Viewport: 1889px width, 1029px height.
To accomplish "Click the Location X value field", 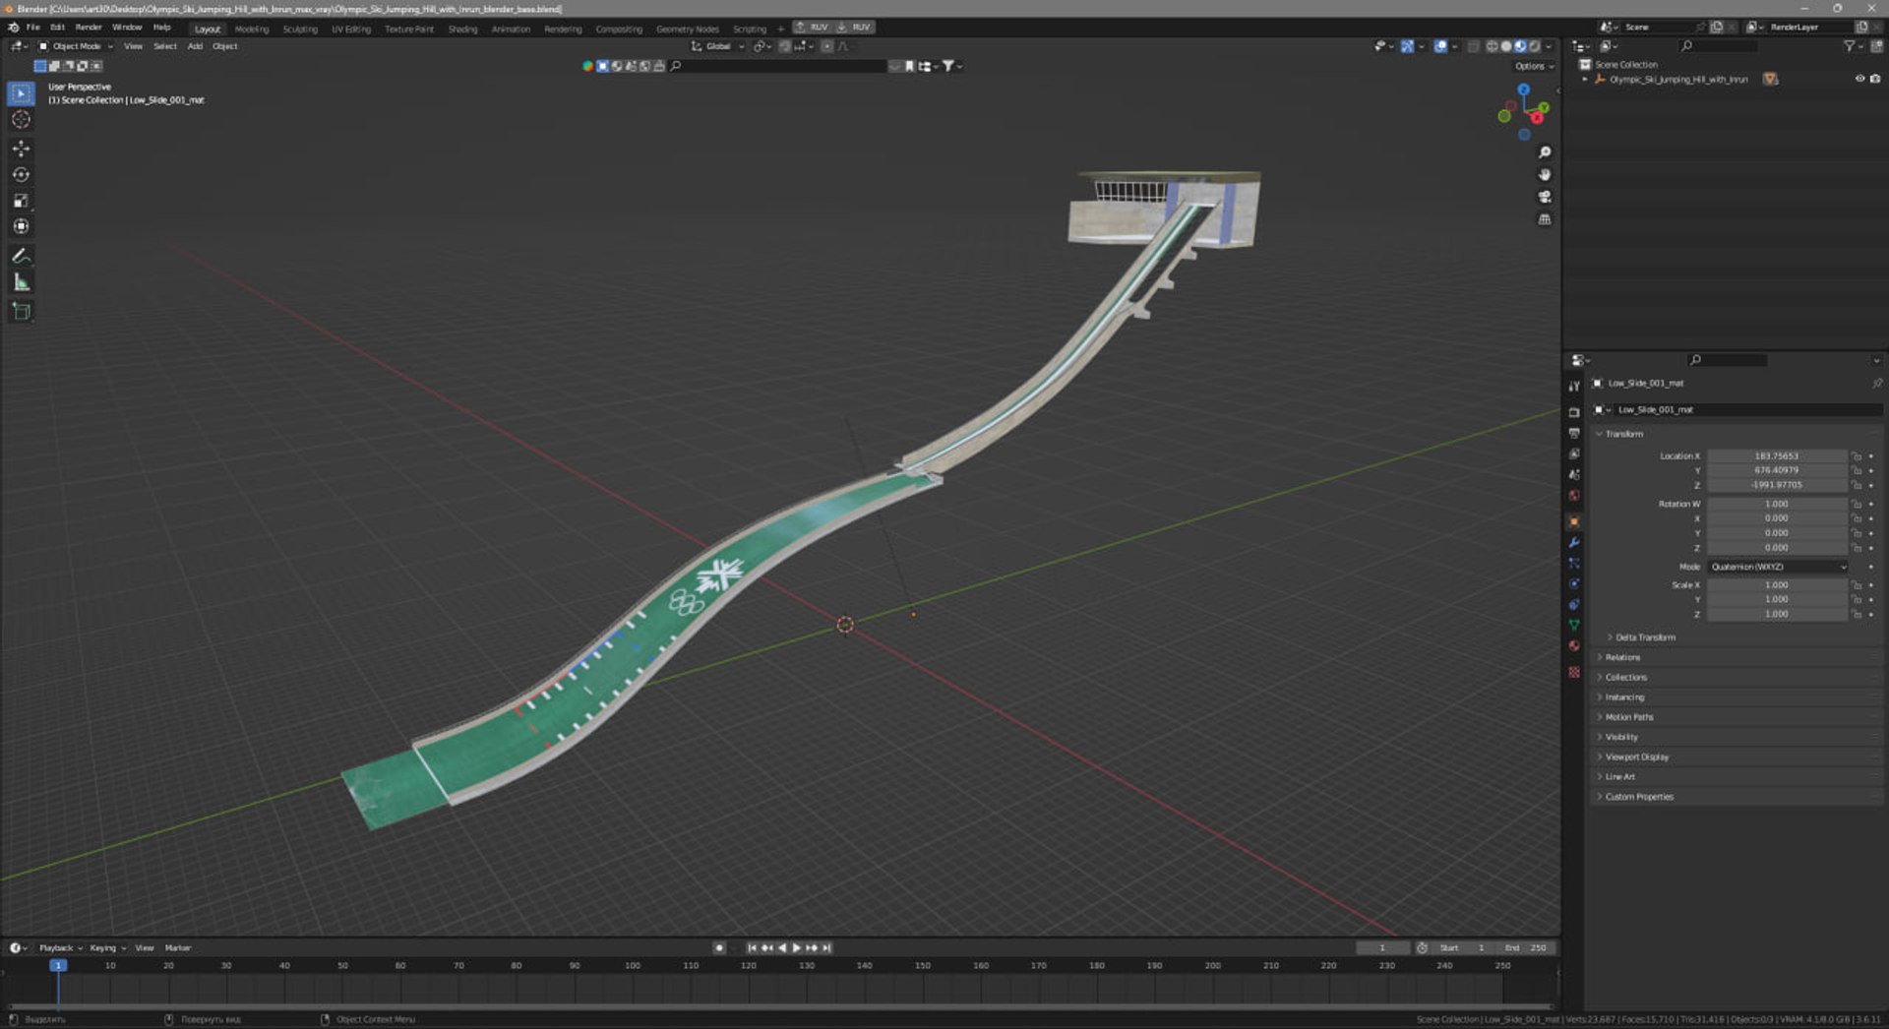I will click(x=1777, y=456).
